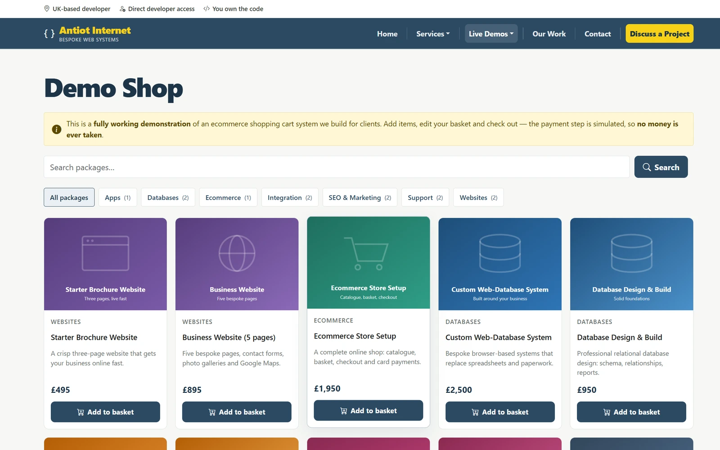This screenshot has height=450, width=720.
Task: Click basket icon in the £495 Add to basket button
Action: tap(81, 412)
